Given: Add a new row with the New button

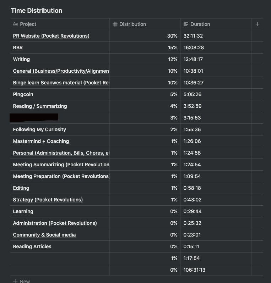Looking at the screenshot, I should coord(22,281).
